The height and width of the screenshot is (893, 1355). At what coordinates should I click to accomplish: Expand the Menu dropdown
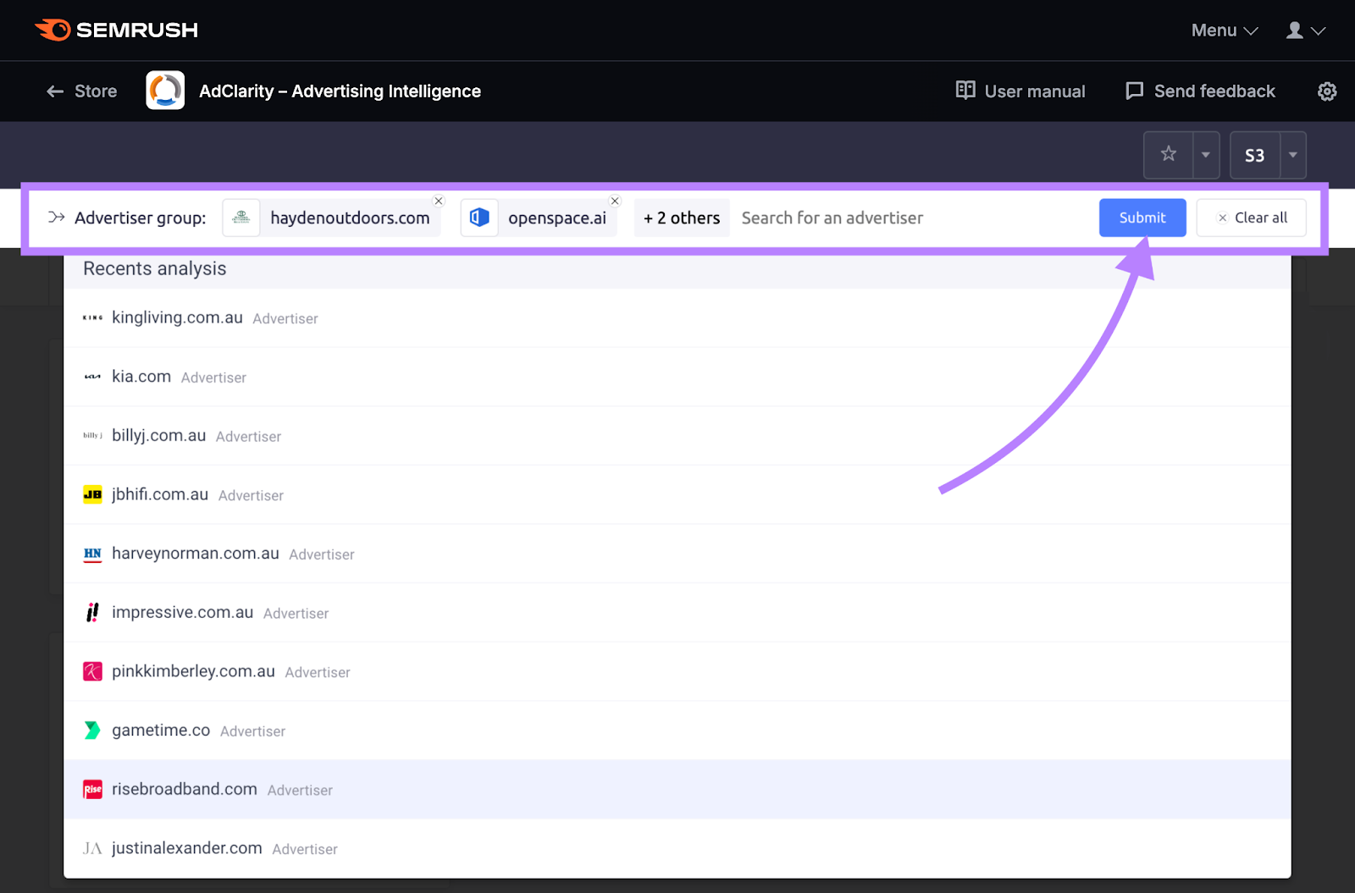point(1224,30)
